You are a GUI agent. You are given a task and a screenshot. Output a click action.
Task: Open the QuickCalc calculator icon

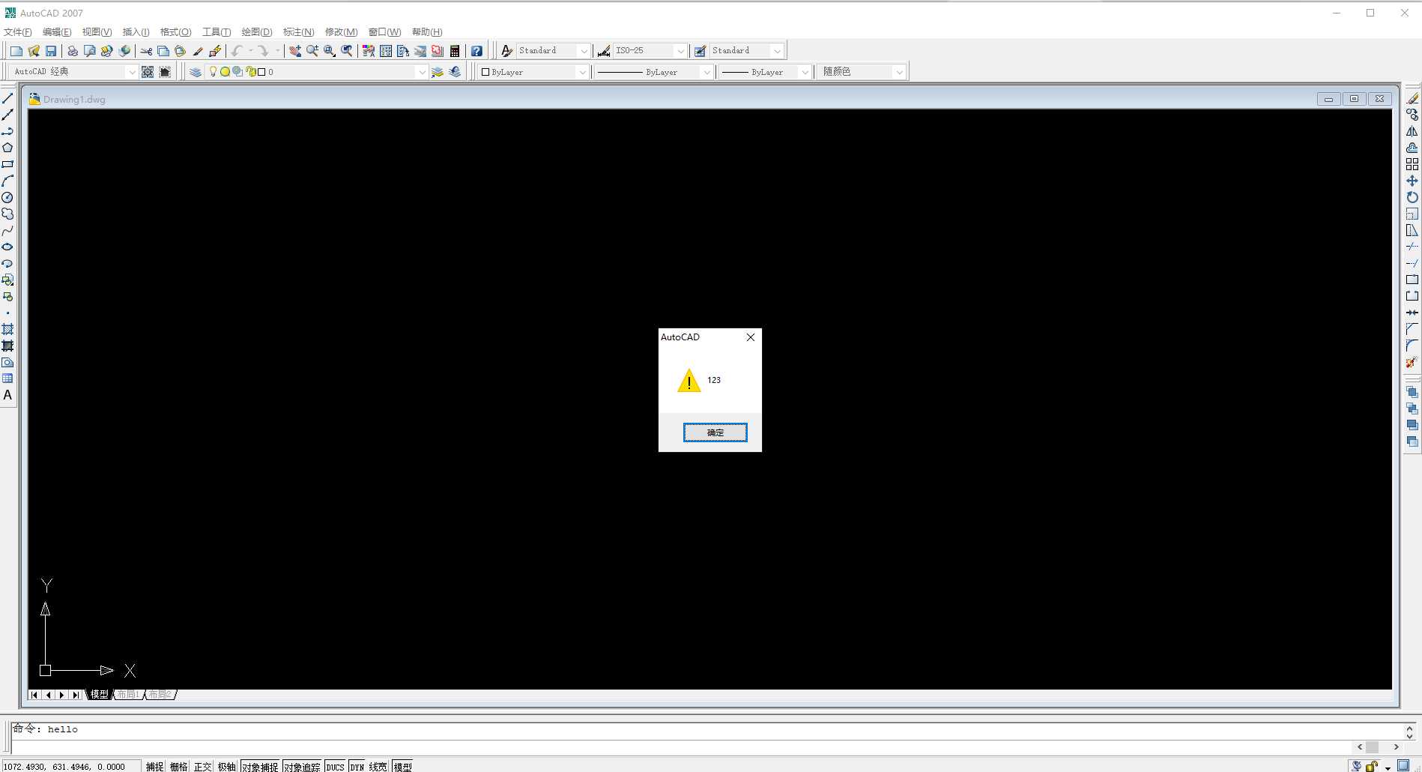455,51
